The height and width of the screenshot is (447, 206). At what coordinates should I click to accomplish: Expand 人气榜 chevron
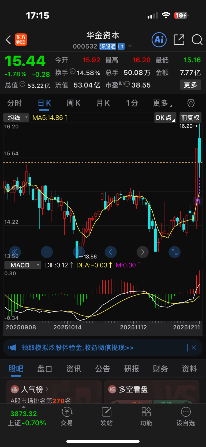click(x=47, y=389)
